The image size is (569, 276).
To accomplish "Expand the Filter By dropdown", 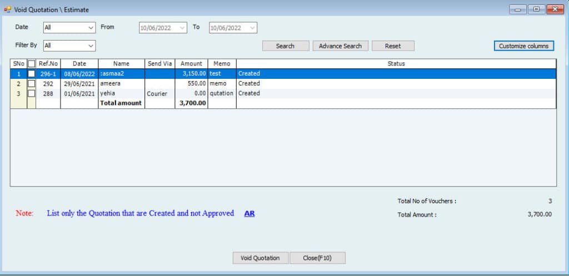I will [x=91, y=46].
